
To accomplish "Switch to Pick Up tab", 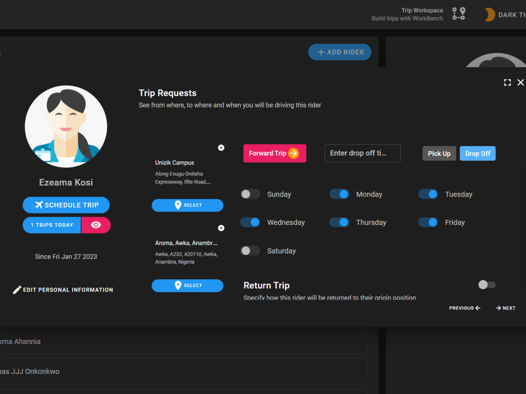I will pyautogui.click(x=439, y=153).
